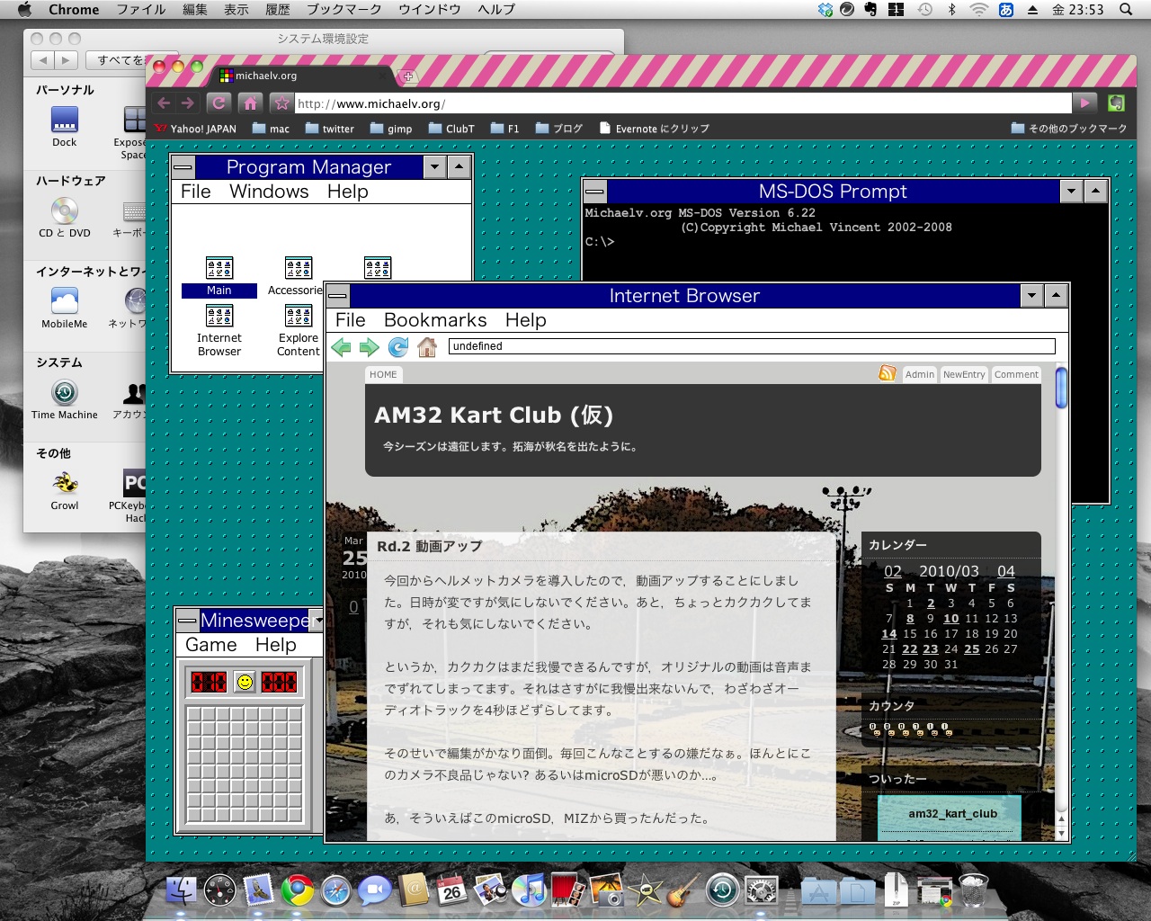Viewport: 1151px width, 921px height.
Task: Open the Yahoo! JAPAN bookmark
Action: pos(195,129)
